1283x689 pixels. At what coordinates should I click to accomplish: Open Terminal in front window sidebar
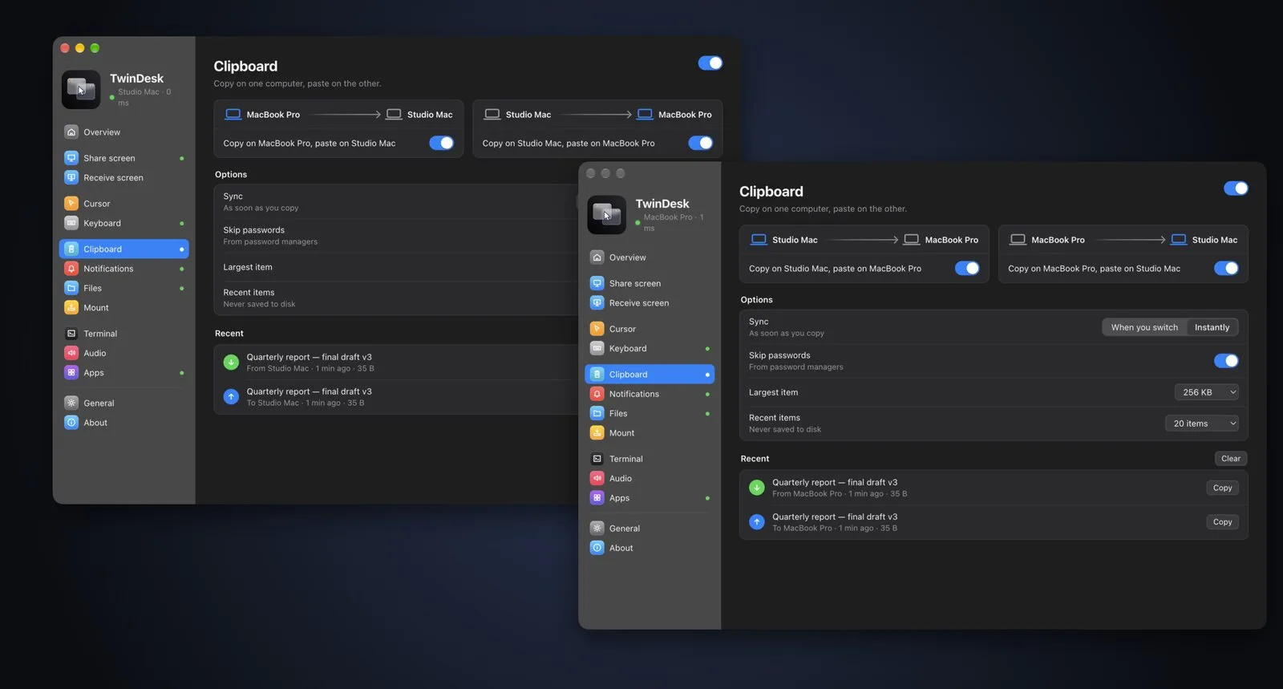pos(650,459)
